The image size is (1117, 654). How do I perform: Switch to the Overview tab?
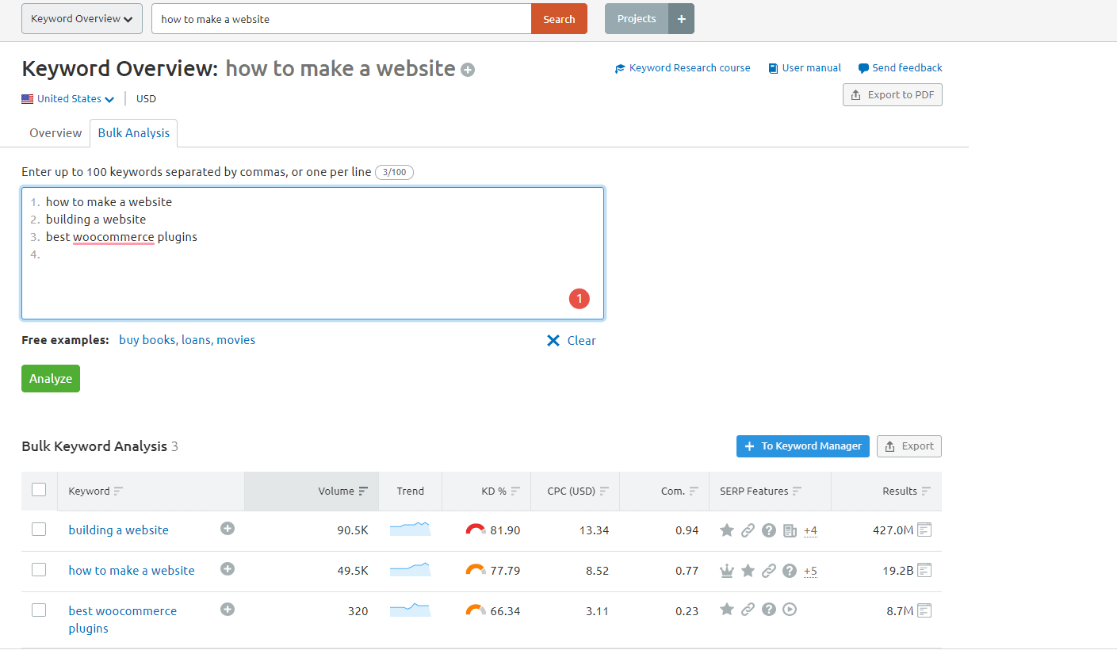click(x=55, y=132)
